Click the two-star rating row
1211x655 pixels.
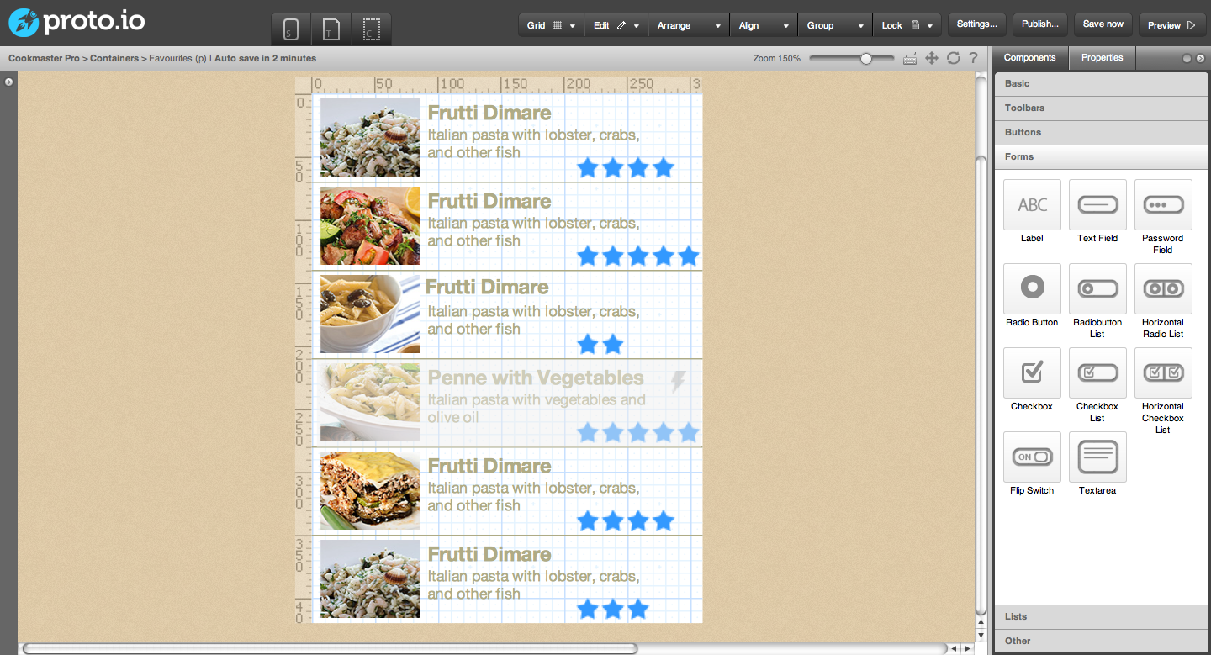point(600,344)
